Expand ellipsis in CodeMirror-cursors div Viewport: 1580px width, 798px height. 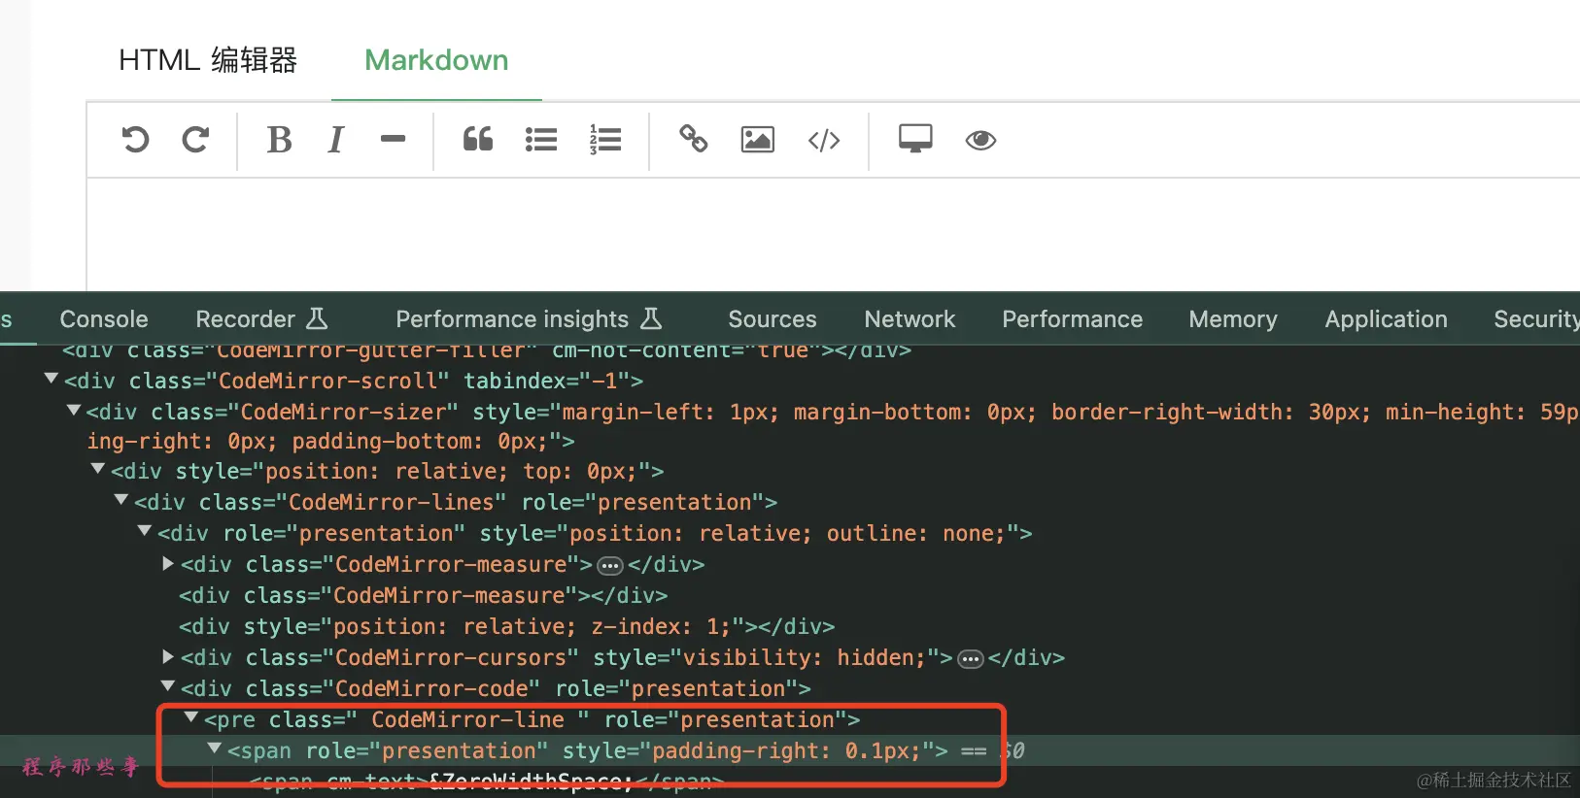pyautogui.click(x=971, y=659)
